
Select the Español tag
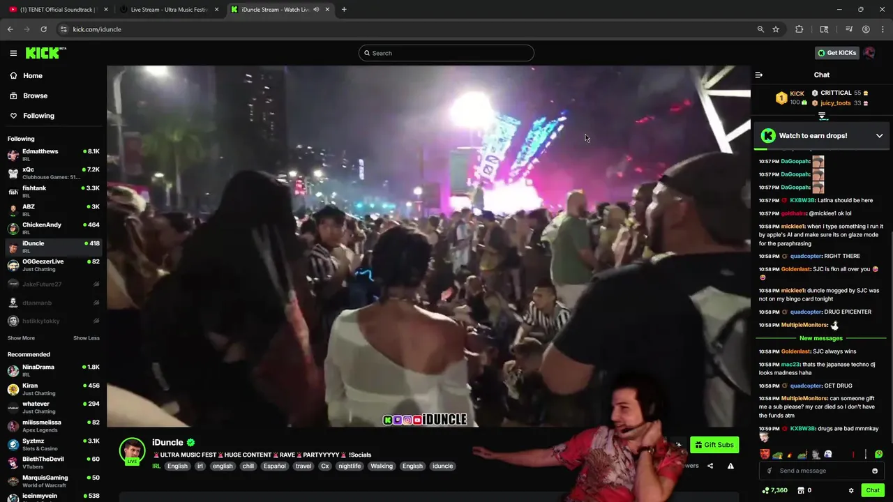pyautogui.click(x=274, y=466)
